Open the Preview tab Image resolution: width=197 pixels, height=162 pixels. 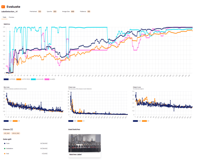pyautogui.click(x=12, y=17)
